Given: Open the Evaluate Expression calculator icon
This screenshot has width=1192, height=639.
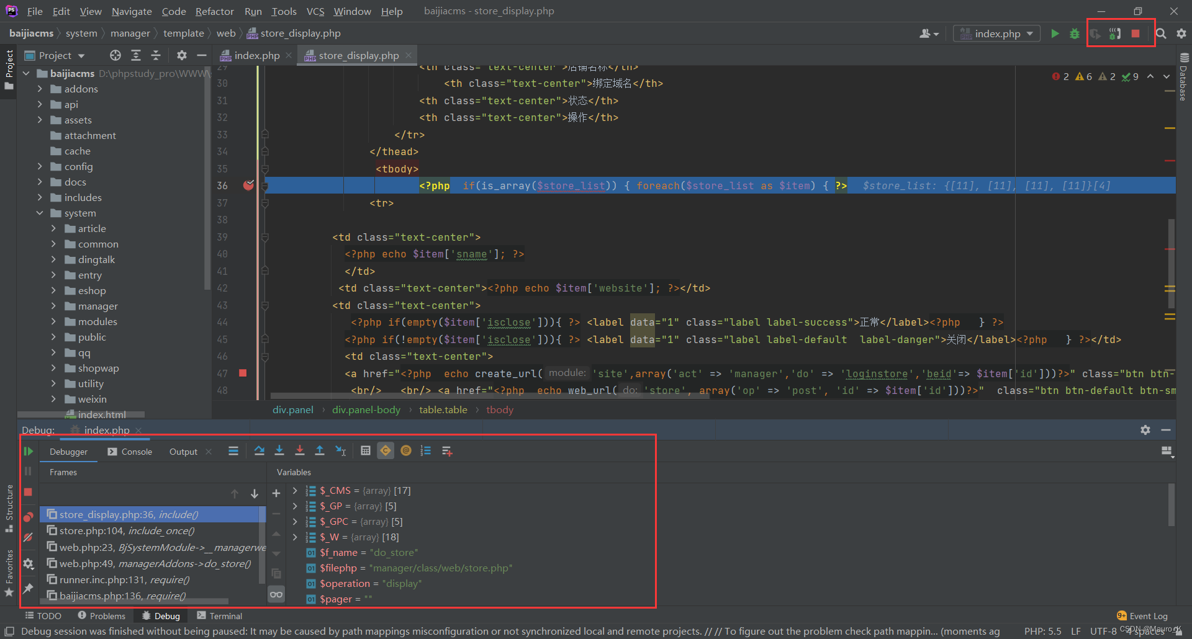Looking at the screenshot, I should (366, 451).
